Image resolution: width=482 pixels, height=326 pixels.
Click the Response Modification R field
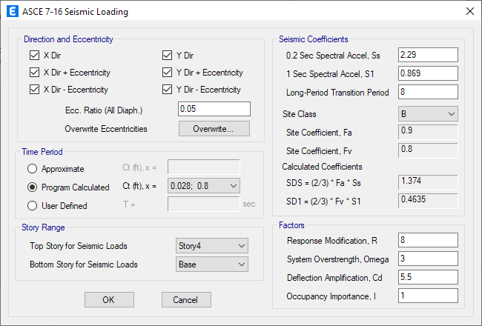427,241
